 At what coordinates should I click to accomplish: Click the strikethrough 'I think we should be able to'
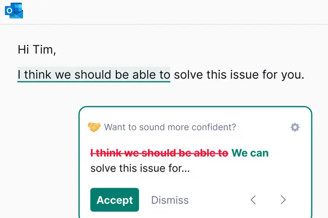coord(159,153)
